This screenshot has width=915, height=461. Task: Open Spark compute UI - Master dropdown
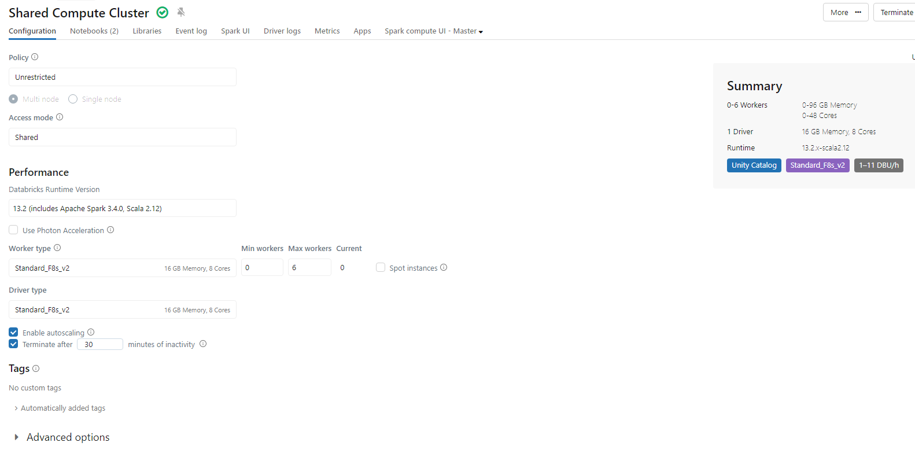tap(434, 31)
